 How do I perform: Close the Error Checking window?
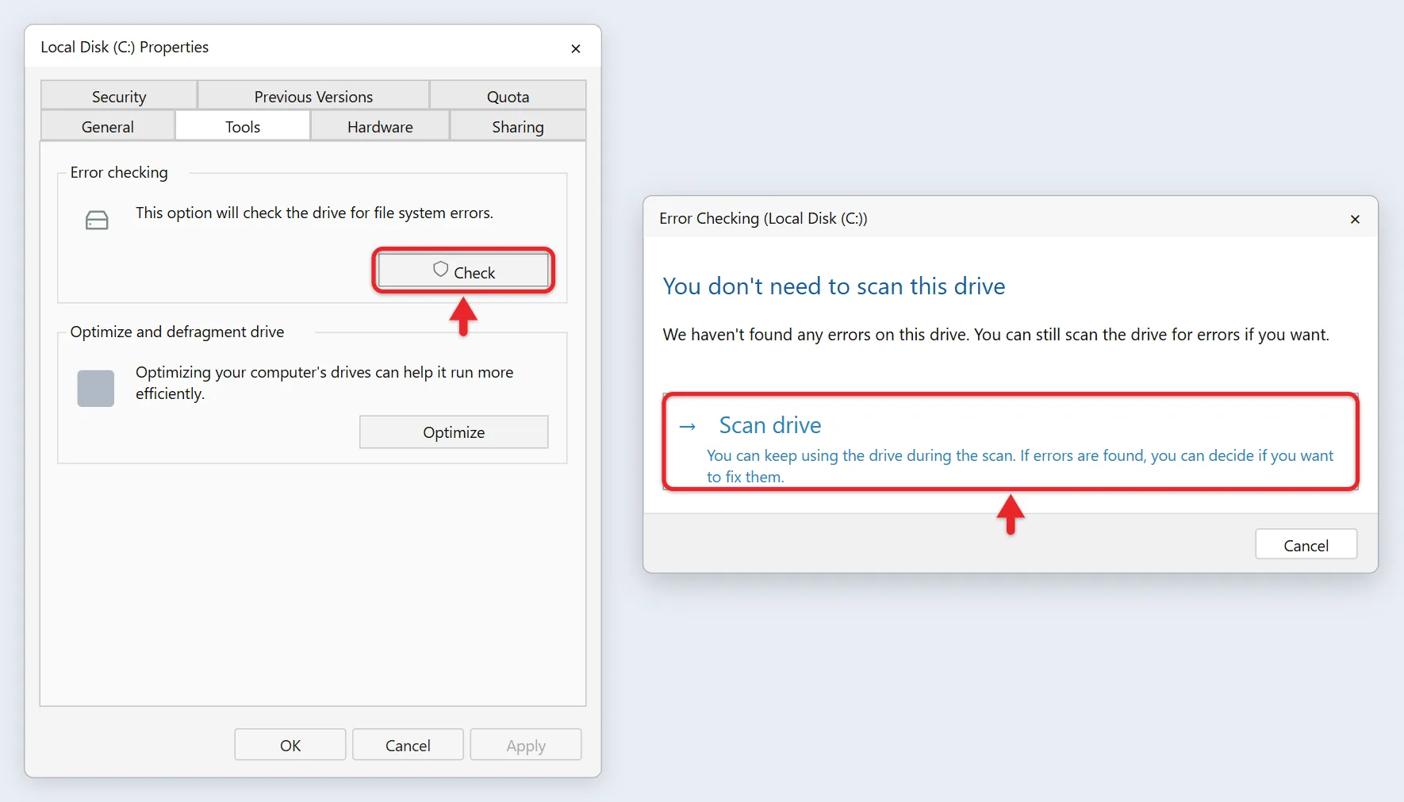coord(1355,219)
